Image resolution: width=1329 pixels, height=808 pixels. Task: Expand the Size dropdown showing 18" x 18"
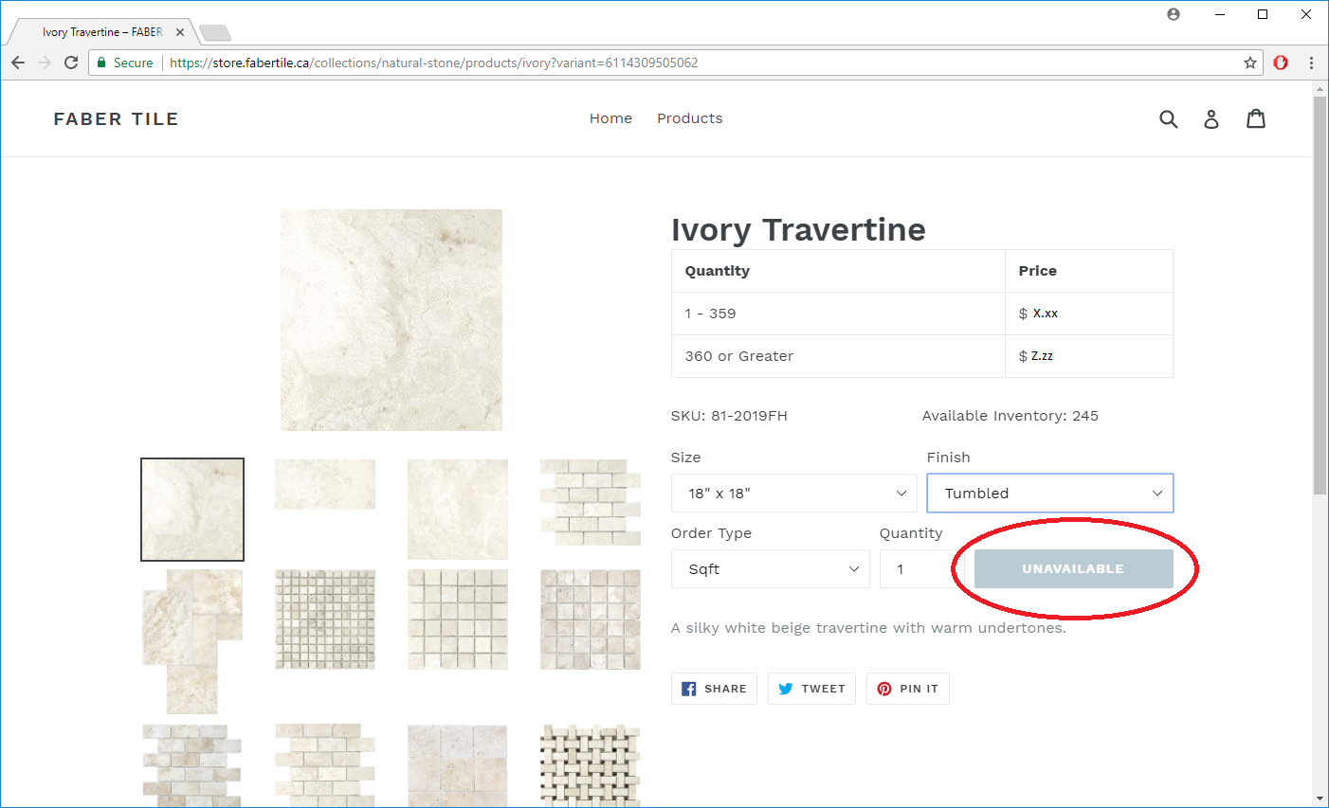coord(794,494)
